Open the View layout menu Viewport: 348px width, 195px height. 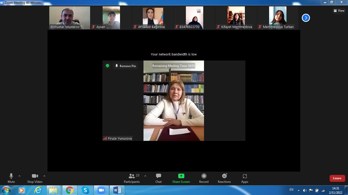pyautogui.click(x=339, y=11)
